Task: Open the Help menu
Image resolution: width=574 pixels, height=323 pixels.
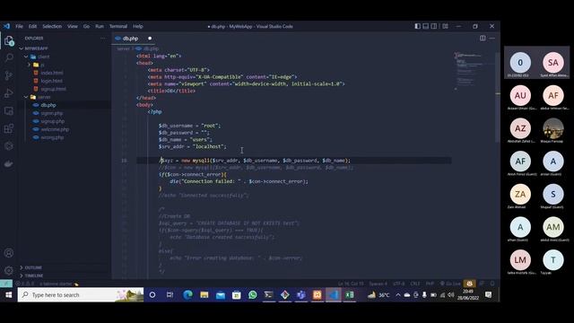Action: [137, 26]
